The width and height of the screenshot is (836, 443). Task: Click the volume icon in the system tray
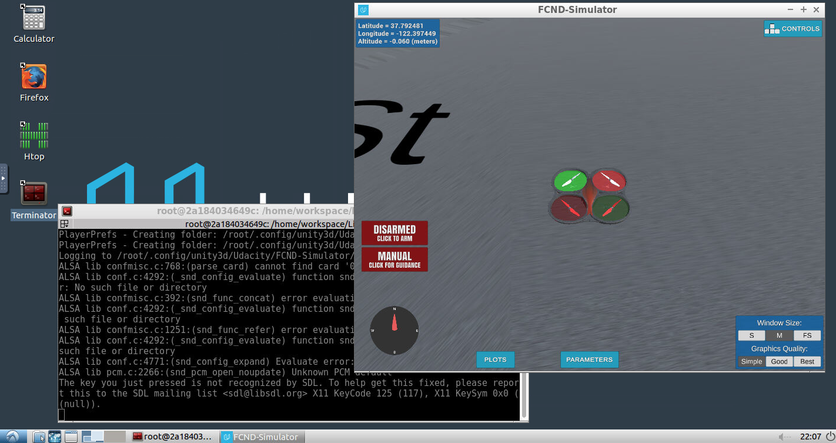(x=784, y=437)
